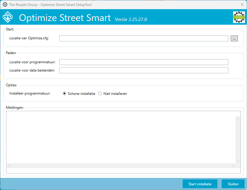Click the down arrow of Meldingen vertical scrollbar
The width and height of the screenshot is (247, 190).
pyautogui.click(x=238, y=161)
